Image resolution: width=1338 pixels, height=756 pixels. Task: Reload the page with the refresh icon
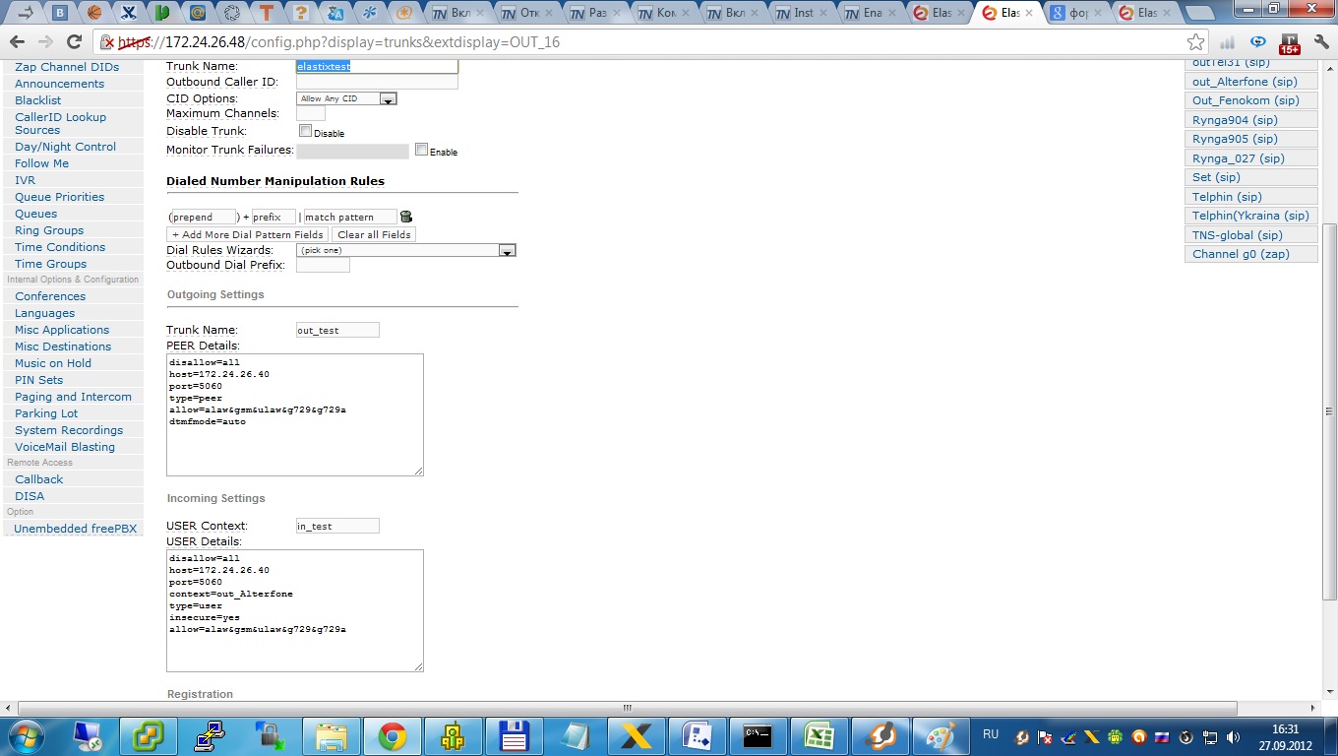click(x=74, y=42)
